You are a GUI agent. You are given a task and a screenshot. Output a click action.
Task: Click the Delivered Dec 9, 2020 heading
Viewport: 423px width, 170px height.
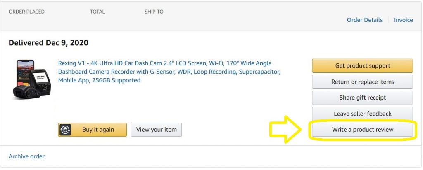click(x=48, y=43)
